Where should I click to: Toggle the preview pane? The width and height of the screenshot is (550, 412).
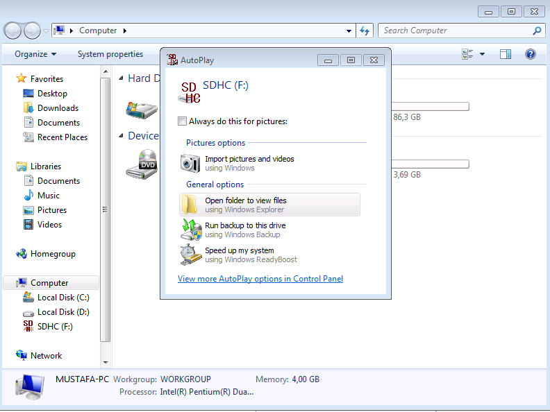506,54
